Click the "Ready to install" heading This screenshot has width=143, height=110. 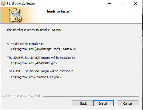tap(58, 11)
